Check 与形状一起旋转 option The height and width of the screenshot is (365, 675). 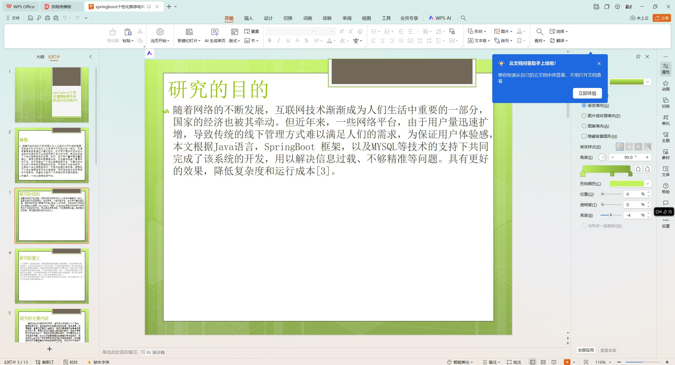click(584, 226)
